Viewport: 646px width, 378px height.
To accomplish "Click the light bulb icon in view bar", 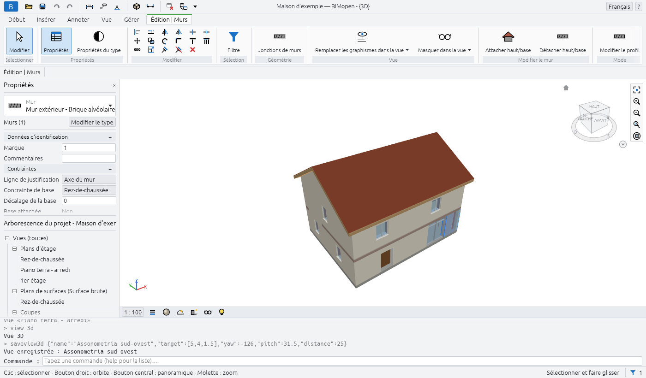I will coord(221,312).
